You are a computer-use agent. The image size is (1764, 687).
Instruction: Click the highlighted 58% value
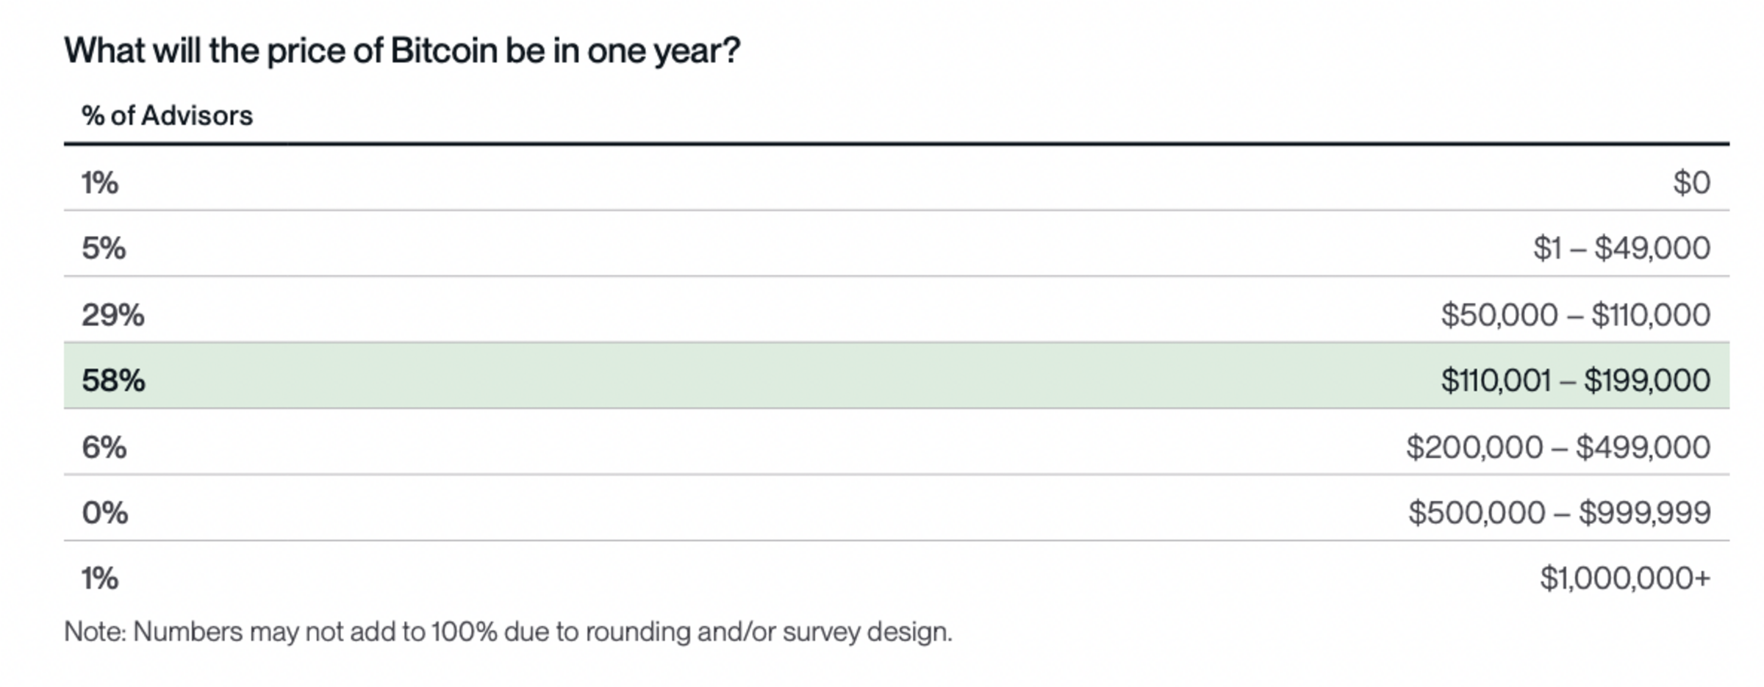point(113,380)
